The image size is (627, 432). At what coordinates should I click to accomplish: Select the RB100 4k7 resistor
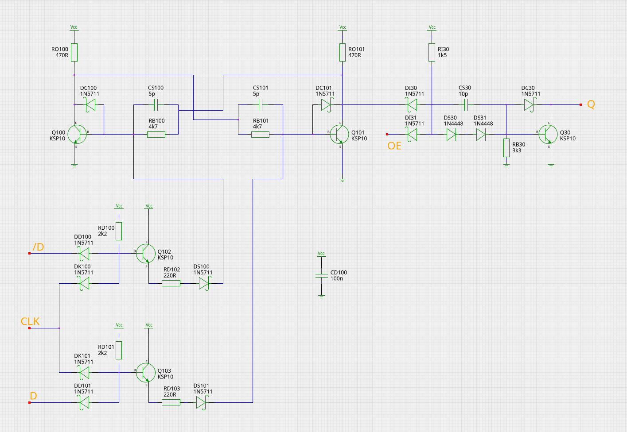tap(156, 135)
